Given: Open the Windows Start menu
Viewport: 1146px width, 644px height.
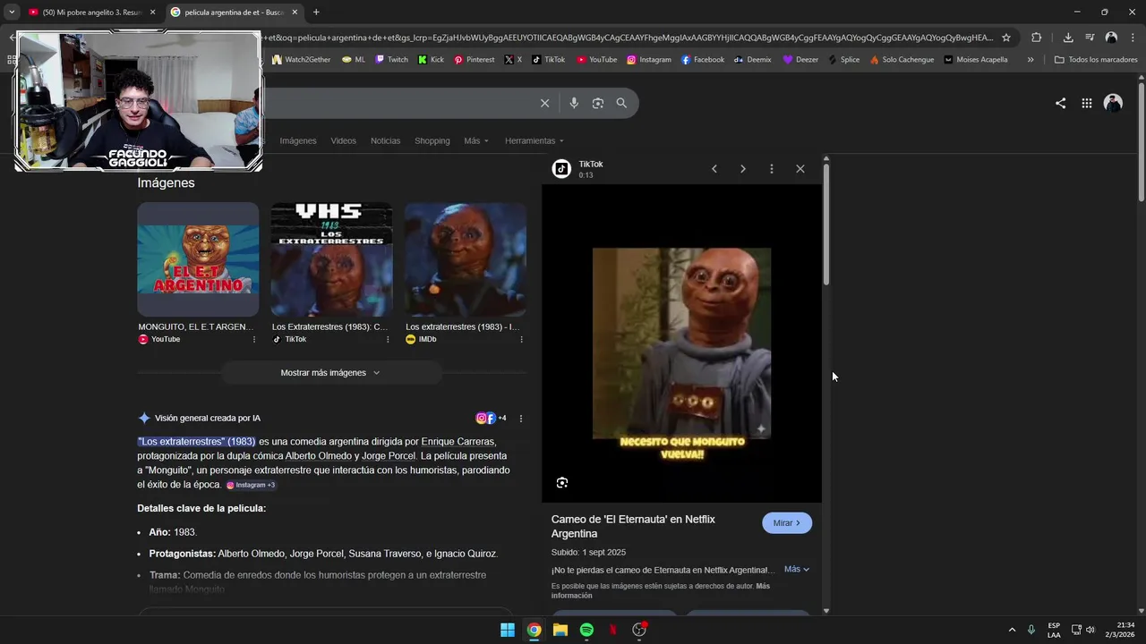Looking at the screenshot, I should 508,630.
